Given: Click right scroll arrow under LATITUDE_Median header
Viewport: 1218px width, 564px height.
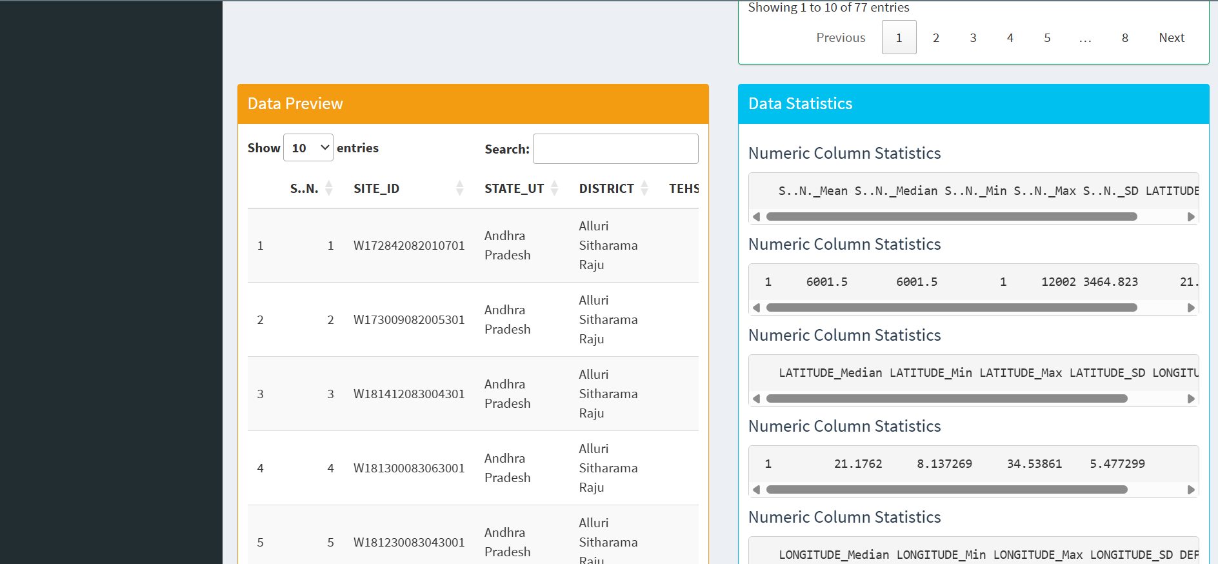Looking at the screenshot, I should click(x=1192, y=399).
